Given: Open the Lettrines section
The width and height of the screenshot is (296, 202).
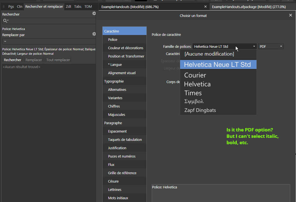Looking at the screenshot, I should tap(125, 189).
